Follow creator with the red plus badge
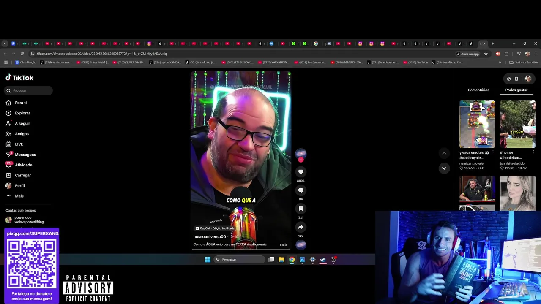The width and height of the screenshot is (541, 304). point(301,160)
